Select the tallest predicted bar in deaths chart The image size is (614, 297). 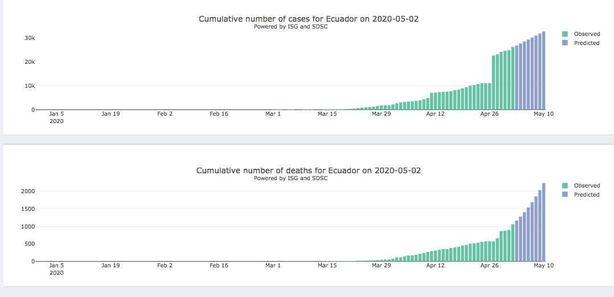(x=544, y=222)
